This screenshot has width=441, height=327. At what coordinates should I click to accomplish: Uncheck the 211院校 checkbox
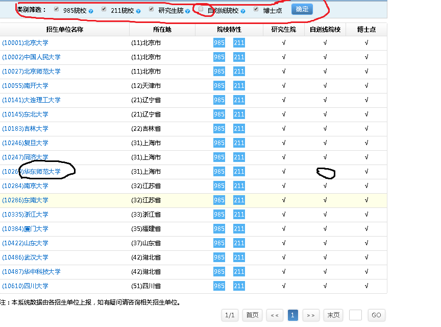(104, 9)
